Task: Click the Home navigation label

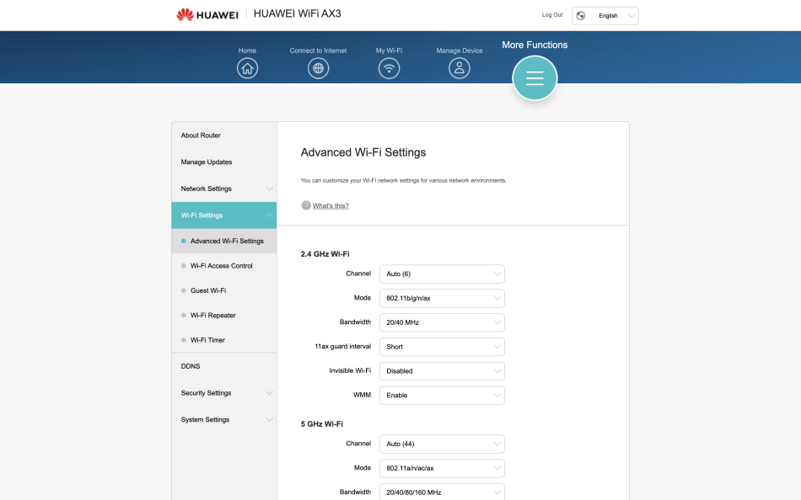Action: tap(247, 51)
